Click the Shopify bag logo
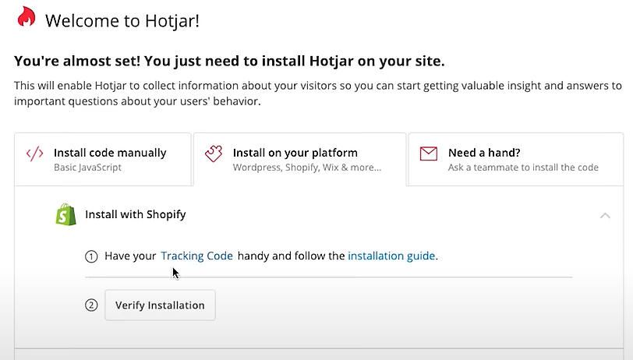The image size is (633, 360). point(65,214)
